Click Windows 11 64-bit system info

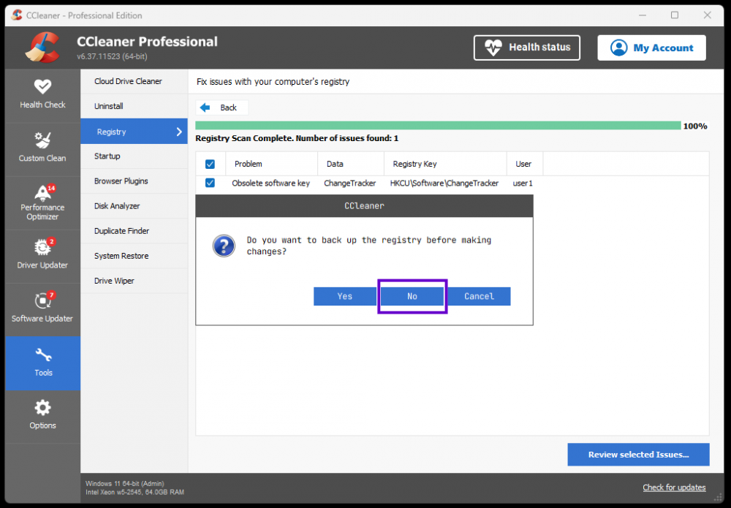pyautogui.click(x=125, y=483)
